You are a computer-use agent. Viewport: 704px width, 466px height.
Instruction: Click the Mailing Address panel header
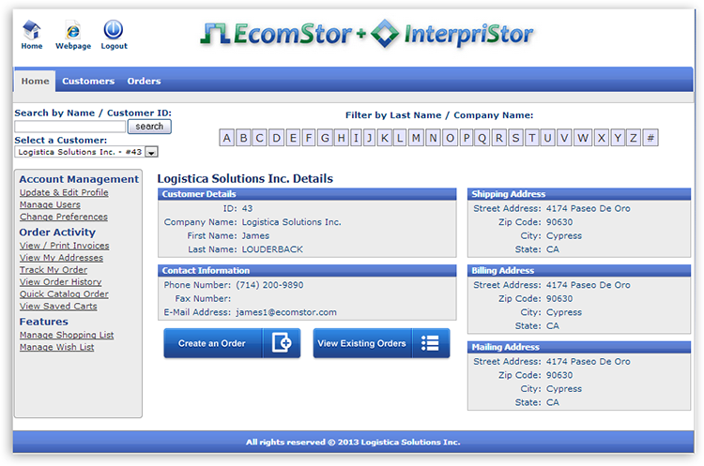(x=579, y=347)
